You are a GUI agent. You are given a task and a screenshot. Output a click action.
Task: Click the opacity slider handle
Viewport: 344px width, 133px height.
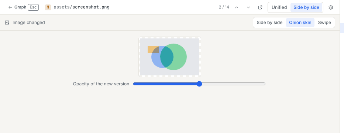point(199,84)
